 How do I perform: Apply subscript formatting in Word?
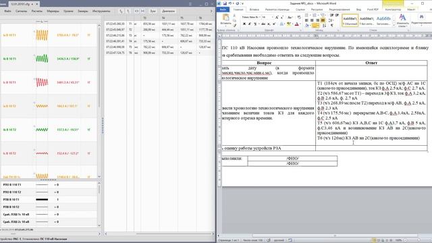coord(269,24)
